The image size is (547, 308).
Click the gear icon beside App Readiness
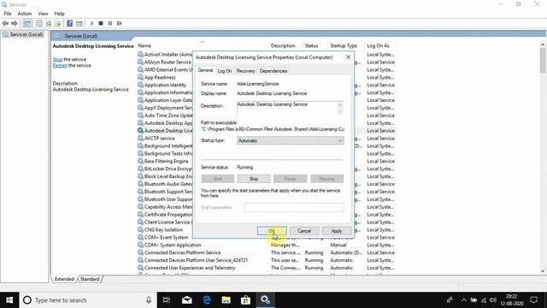point(140,77)
